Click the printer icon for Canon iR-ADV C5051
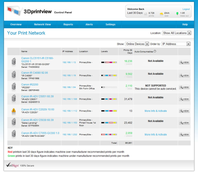The height and width of the screenshot is (173, 198). [x=14, y=98]
